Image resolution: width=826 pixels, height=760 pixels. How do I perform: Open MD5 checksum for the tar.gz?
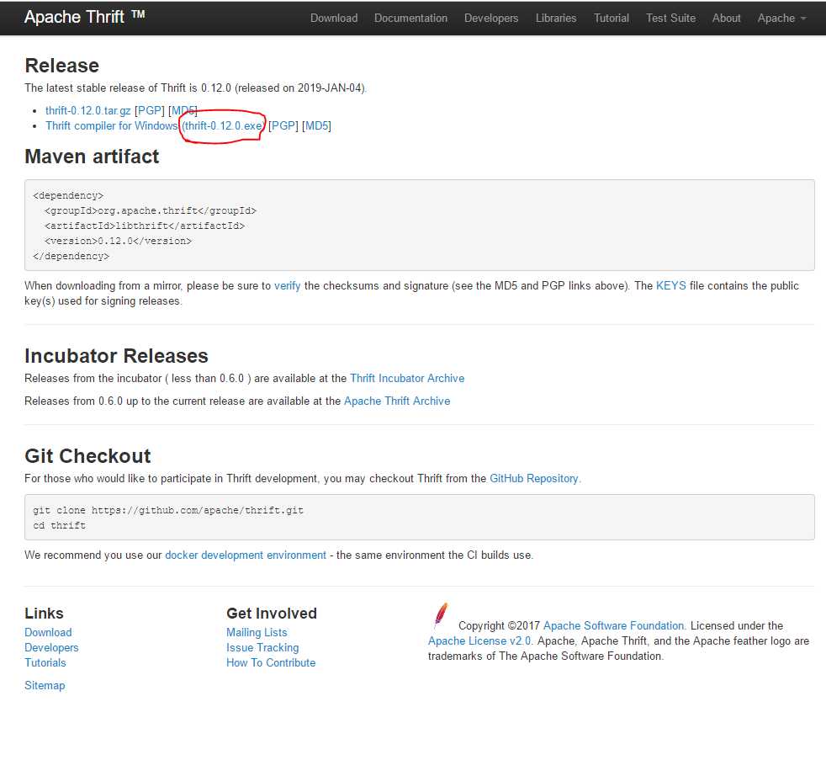pos(183,111)
